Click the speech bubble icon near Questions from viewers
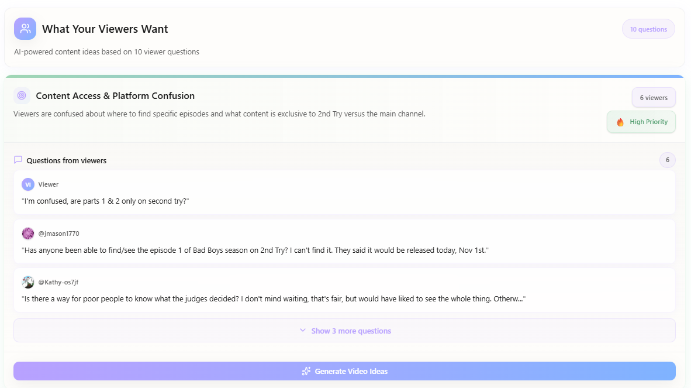The image size is (691, 388). pyautogui.click(x=18, y=160)
